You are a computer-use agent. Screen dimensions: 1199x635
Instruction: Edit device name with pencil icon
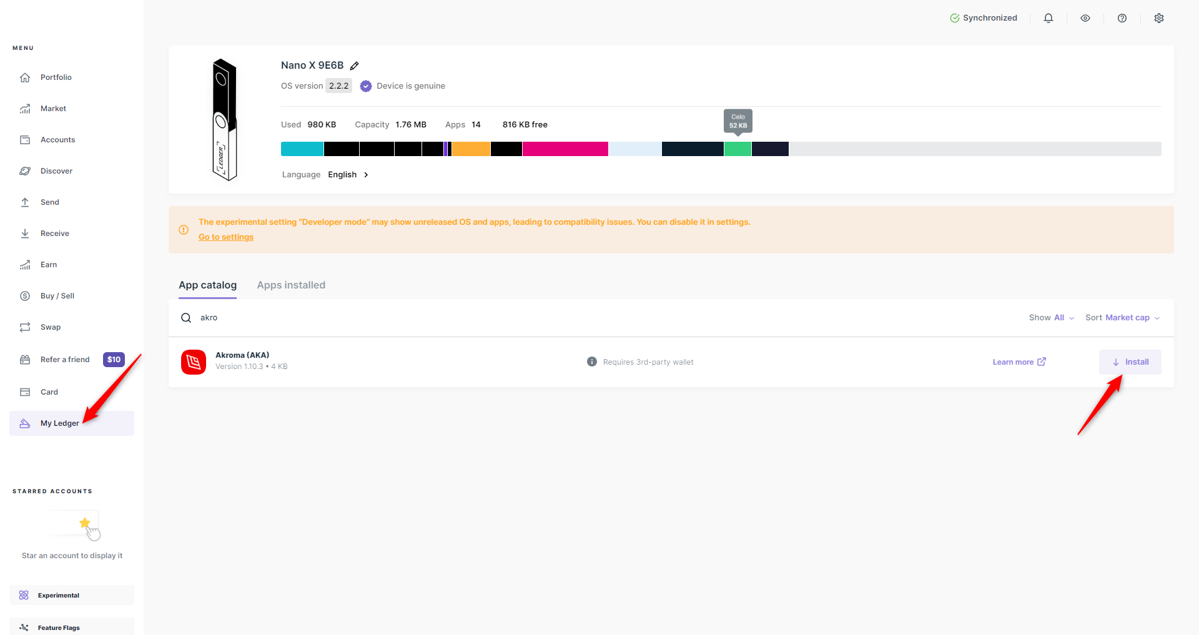pos(355,66)
